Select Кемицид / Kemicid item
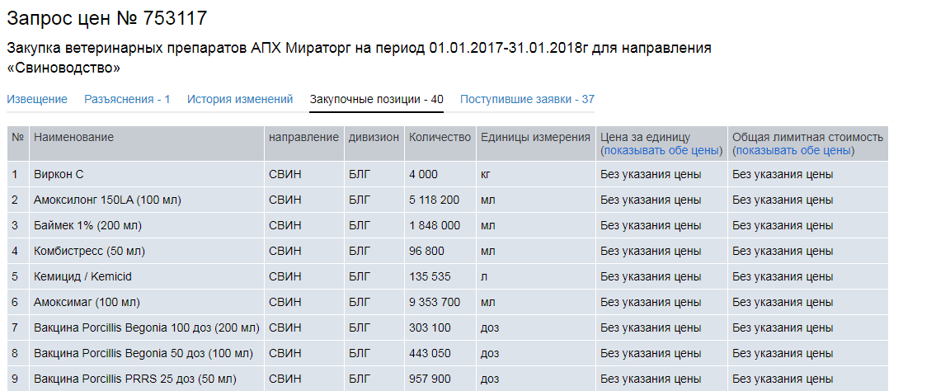The width and height of the screenshot is (936, 391). pyautogui.click(x=83, y=277)
